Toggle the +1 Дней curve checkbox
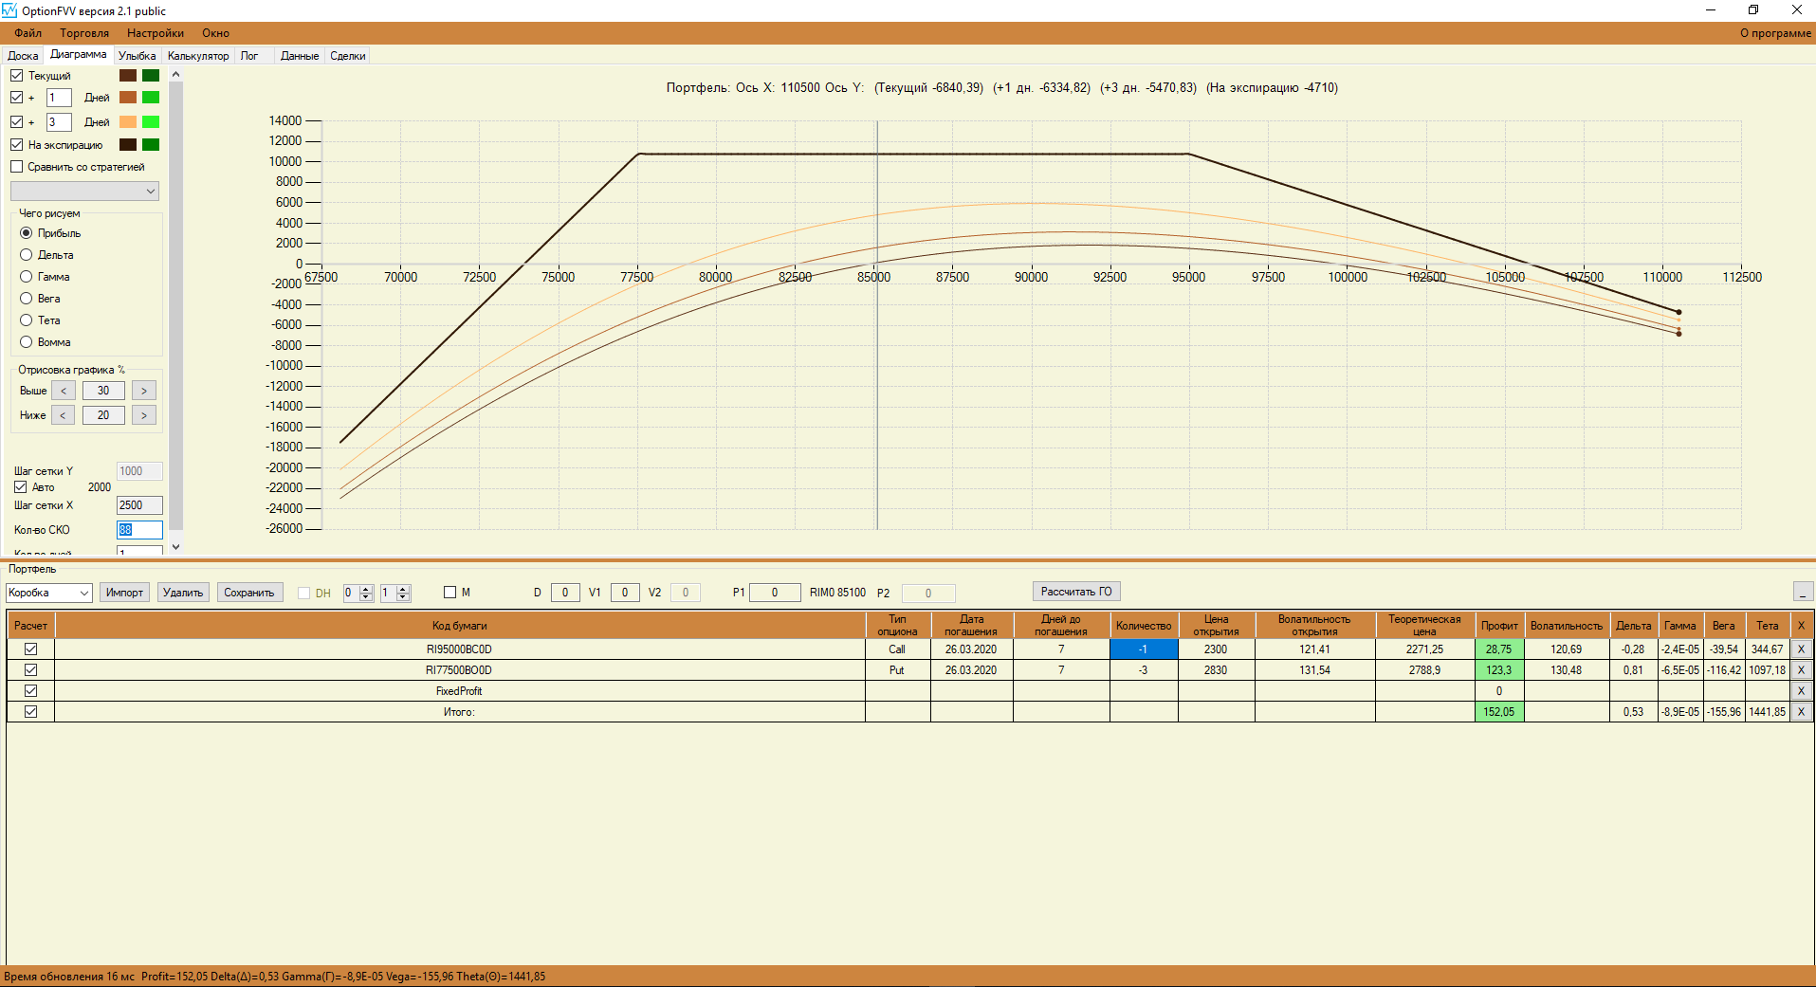Viewport: 1816px width, 987px height. point(17,98)
